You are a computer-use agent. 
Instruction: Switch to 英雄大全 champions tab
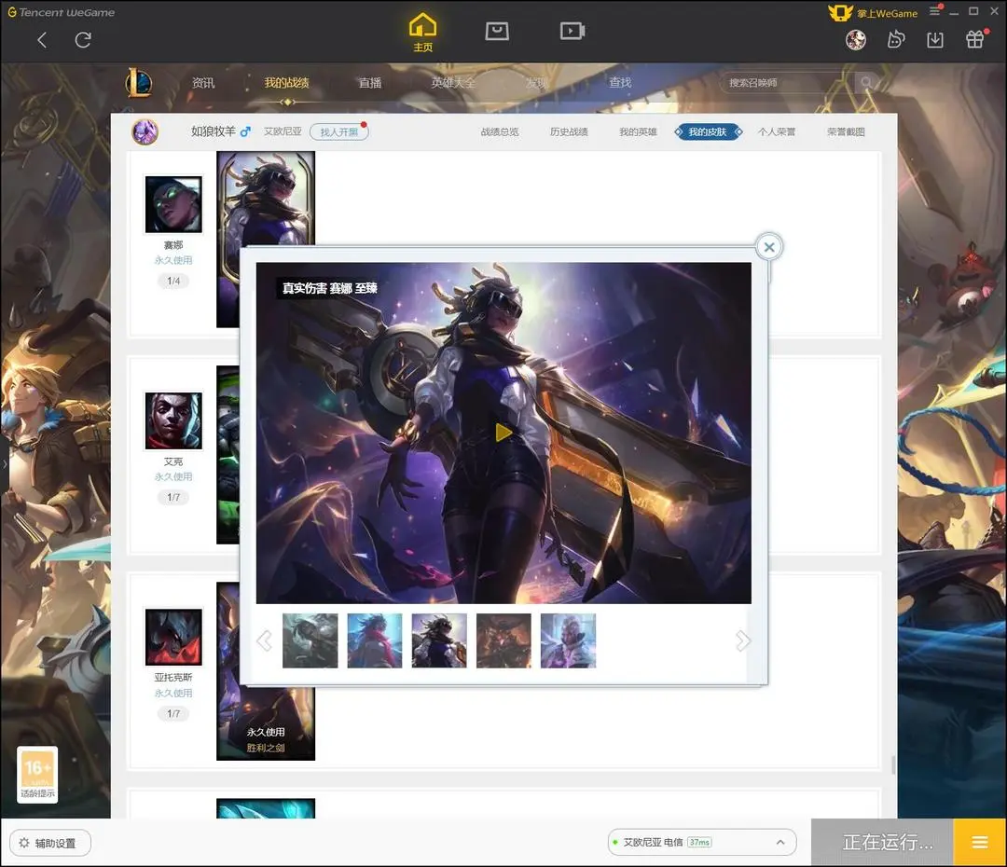tap(453, 83)
